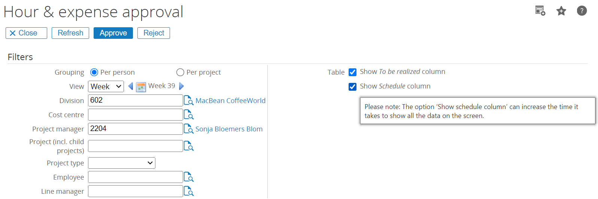The width and height of the screenshot is (598, 199).
Task: Open the Project type dropdown
Action: 122,163
